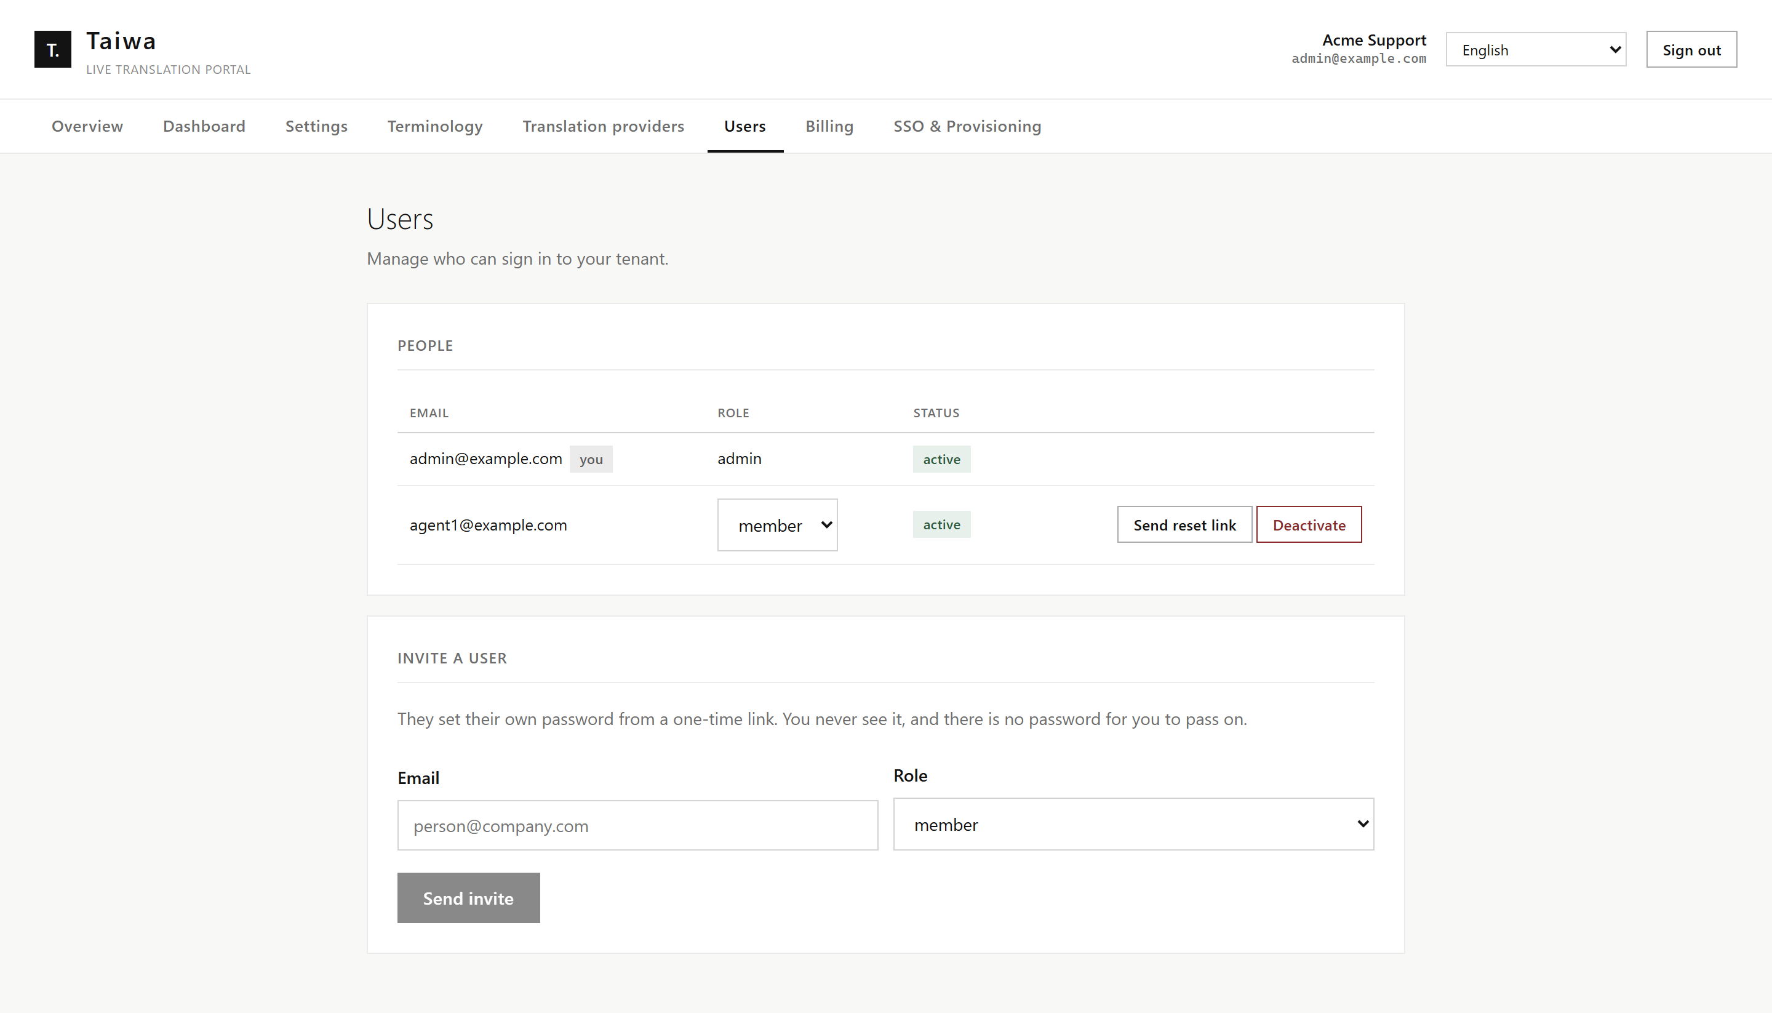Screen dimensions: 1772x1013
Task: Click the Taiwa brand title
Action: click(x=121, y=41)
